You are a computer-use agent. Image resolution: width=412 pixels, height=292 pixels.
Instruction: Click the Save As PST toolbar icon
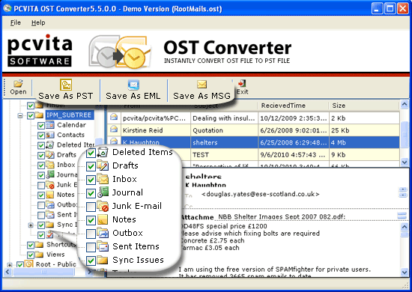pos(66,85)
